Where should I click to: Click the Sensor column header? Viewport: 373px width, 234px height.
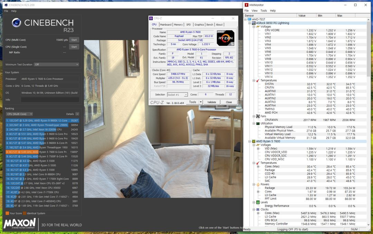(270, 16)
